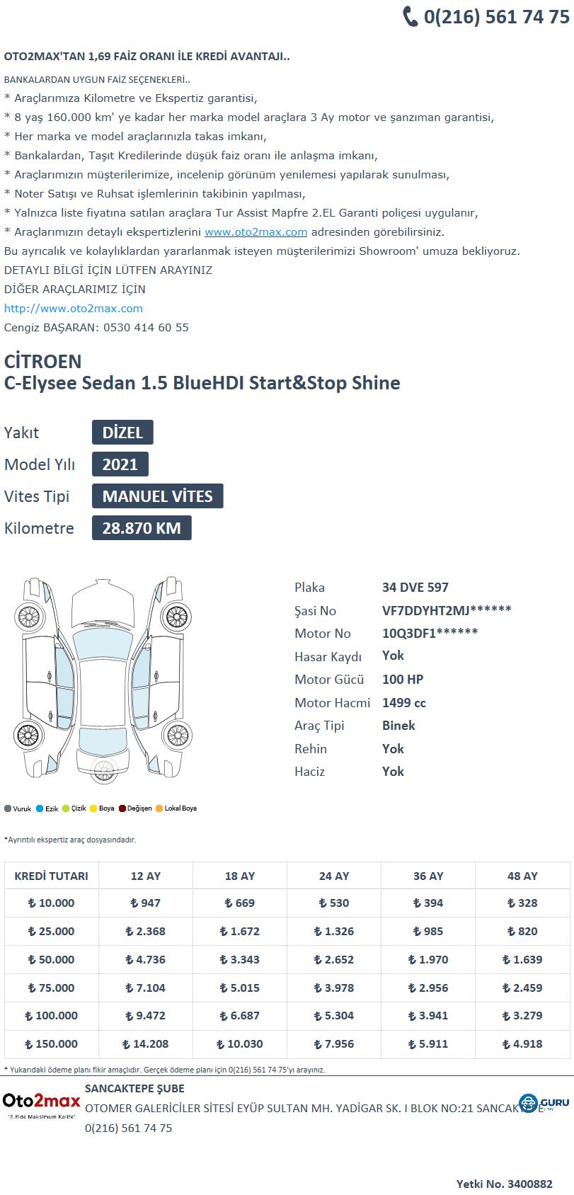Click the phone handset icon at top
The width and height of the screenshot is (574, 1195).
click(x=411, y=16)
